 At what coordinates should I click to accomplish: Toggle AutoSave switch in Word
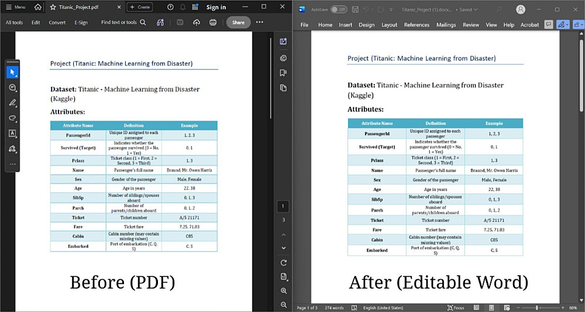[x=338, y=9]
